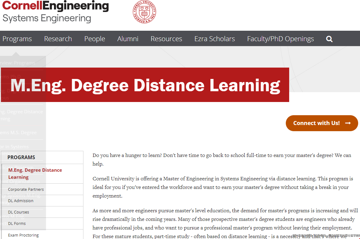Image resolution: width=360 pixels, height=239 pixels.
Task: Click the arrow icon in Connect with Us button
Action: click(x=348, y=123)
